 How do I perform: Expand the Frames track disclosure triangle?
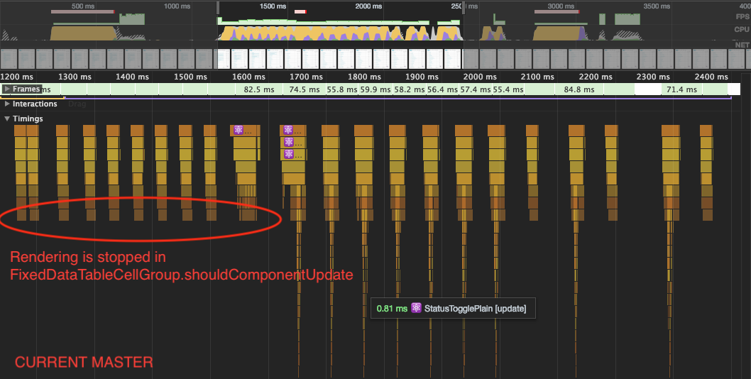[x=6, y=89]
